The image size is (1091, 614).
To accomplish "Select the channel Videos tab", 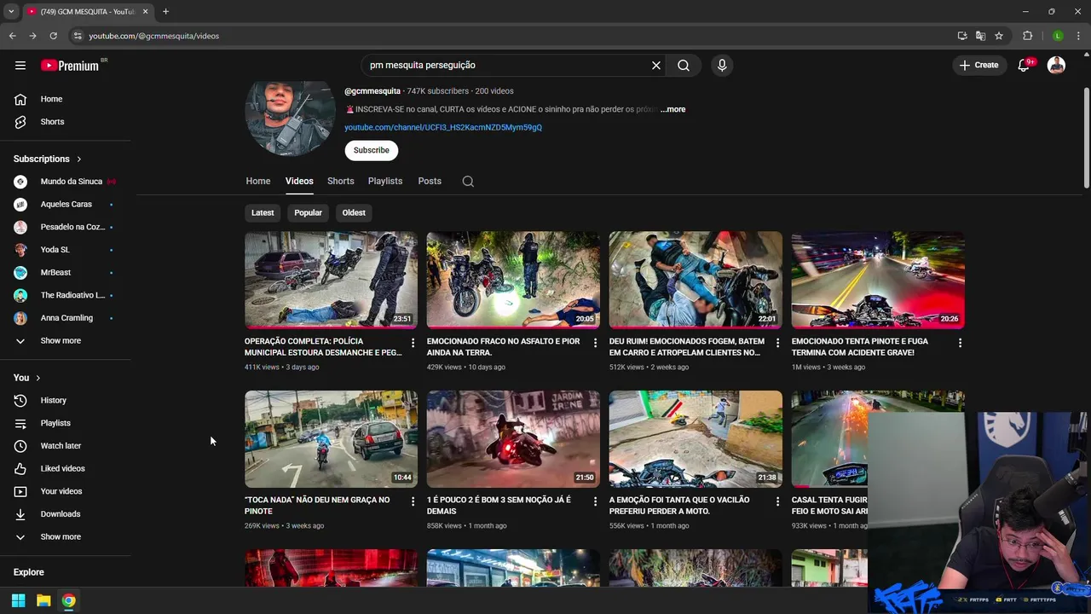I will pyautogui.click(x=299, y=181).
